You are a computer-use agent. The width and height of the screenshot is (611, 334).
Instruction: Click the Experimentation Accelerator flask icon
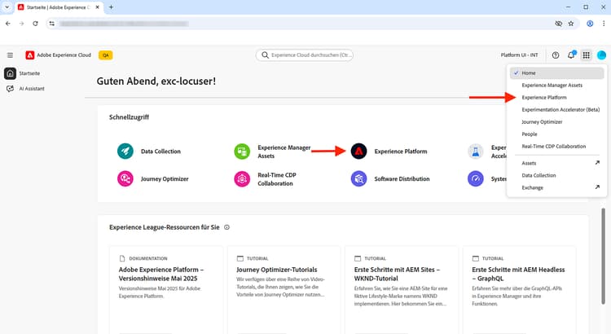pyautogui.click(x=476, y=152)
